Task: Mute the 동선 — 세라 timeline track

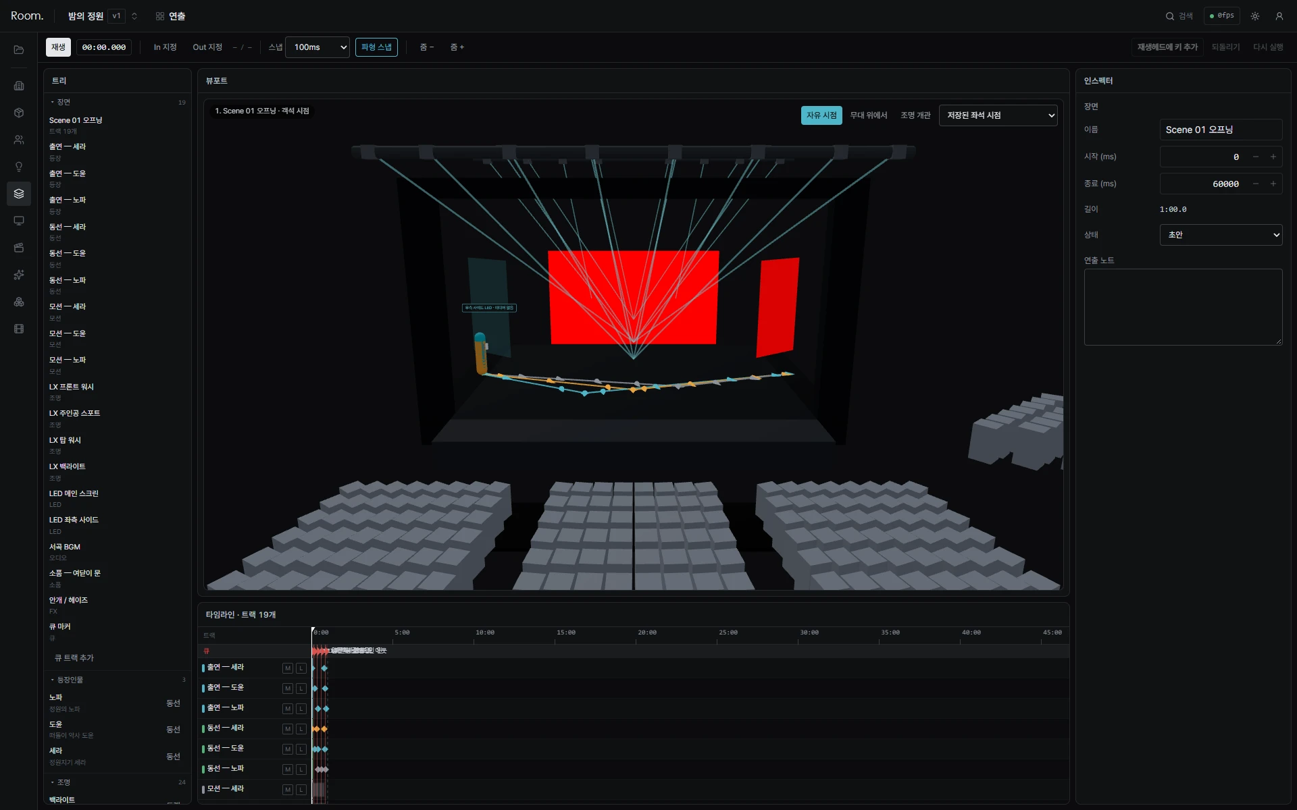Action: click(288, 729)
